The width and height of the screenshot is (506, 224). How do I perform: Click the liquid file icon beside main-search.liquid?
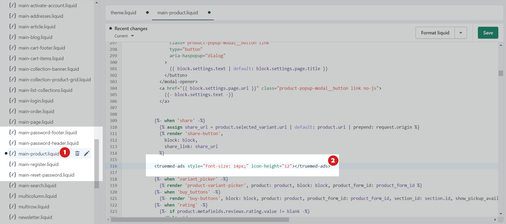click(12, 185)
